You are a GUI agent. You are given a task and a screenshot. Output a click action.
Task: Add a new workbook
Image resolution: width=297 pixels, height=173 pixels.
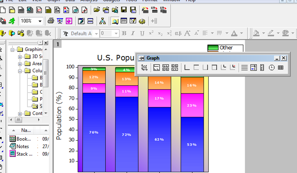21,10
